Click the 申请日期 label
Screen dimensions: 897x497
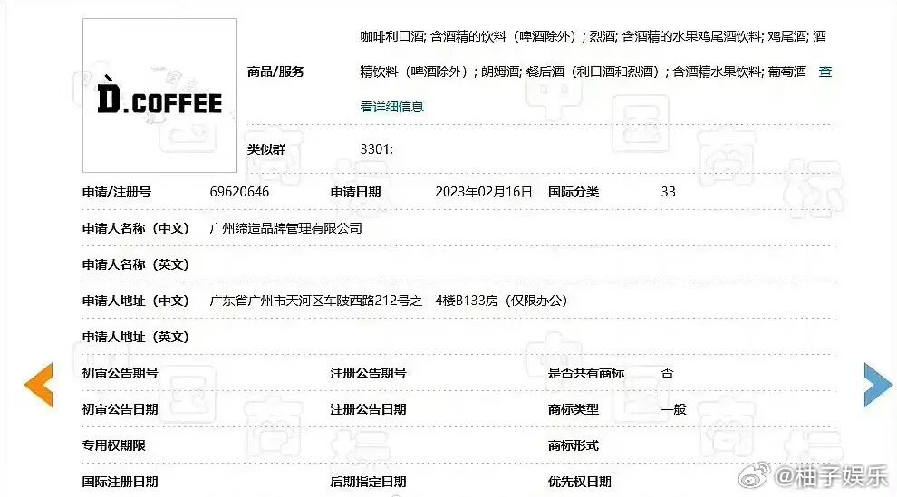coord(355,193)
